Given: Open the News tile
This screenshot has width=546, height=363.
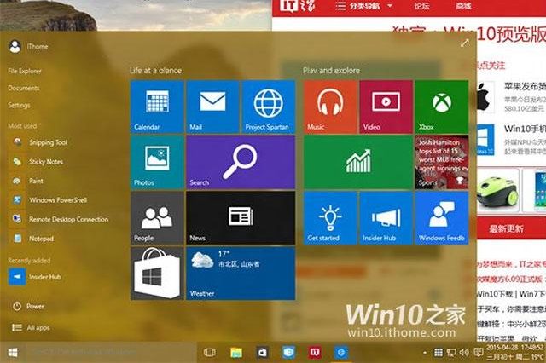Looking at the screenshot, I should tap(241, 218).
